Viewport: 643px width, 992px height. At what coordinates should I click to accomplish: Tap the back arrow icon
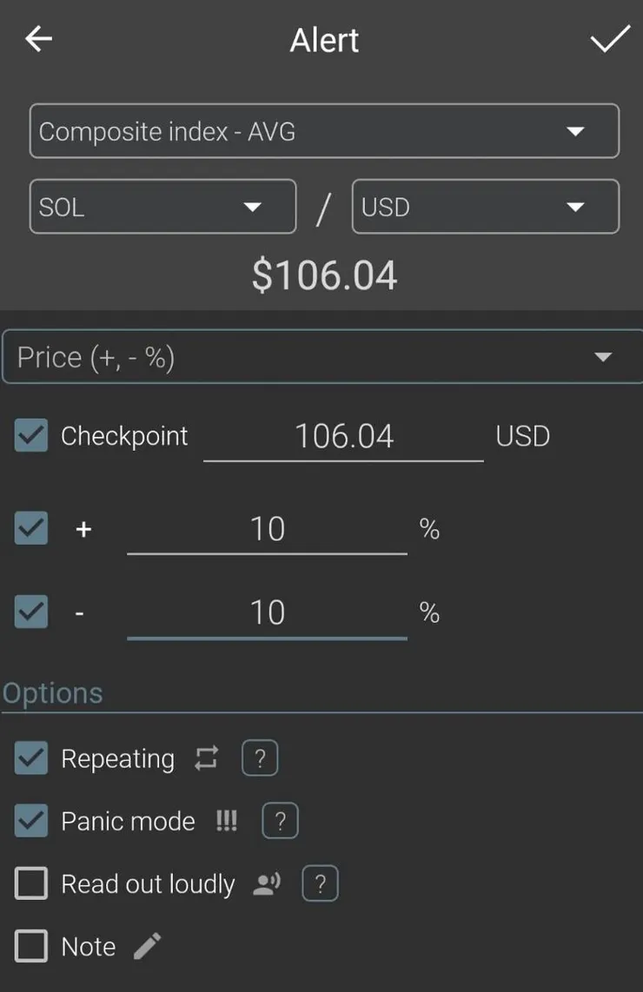(x=39, y=40)
